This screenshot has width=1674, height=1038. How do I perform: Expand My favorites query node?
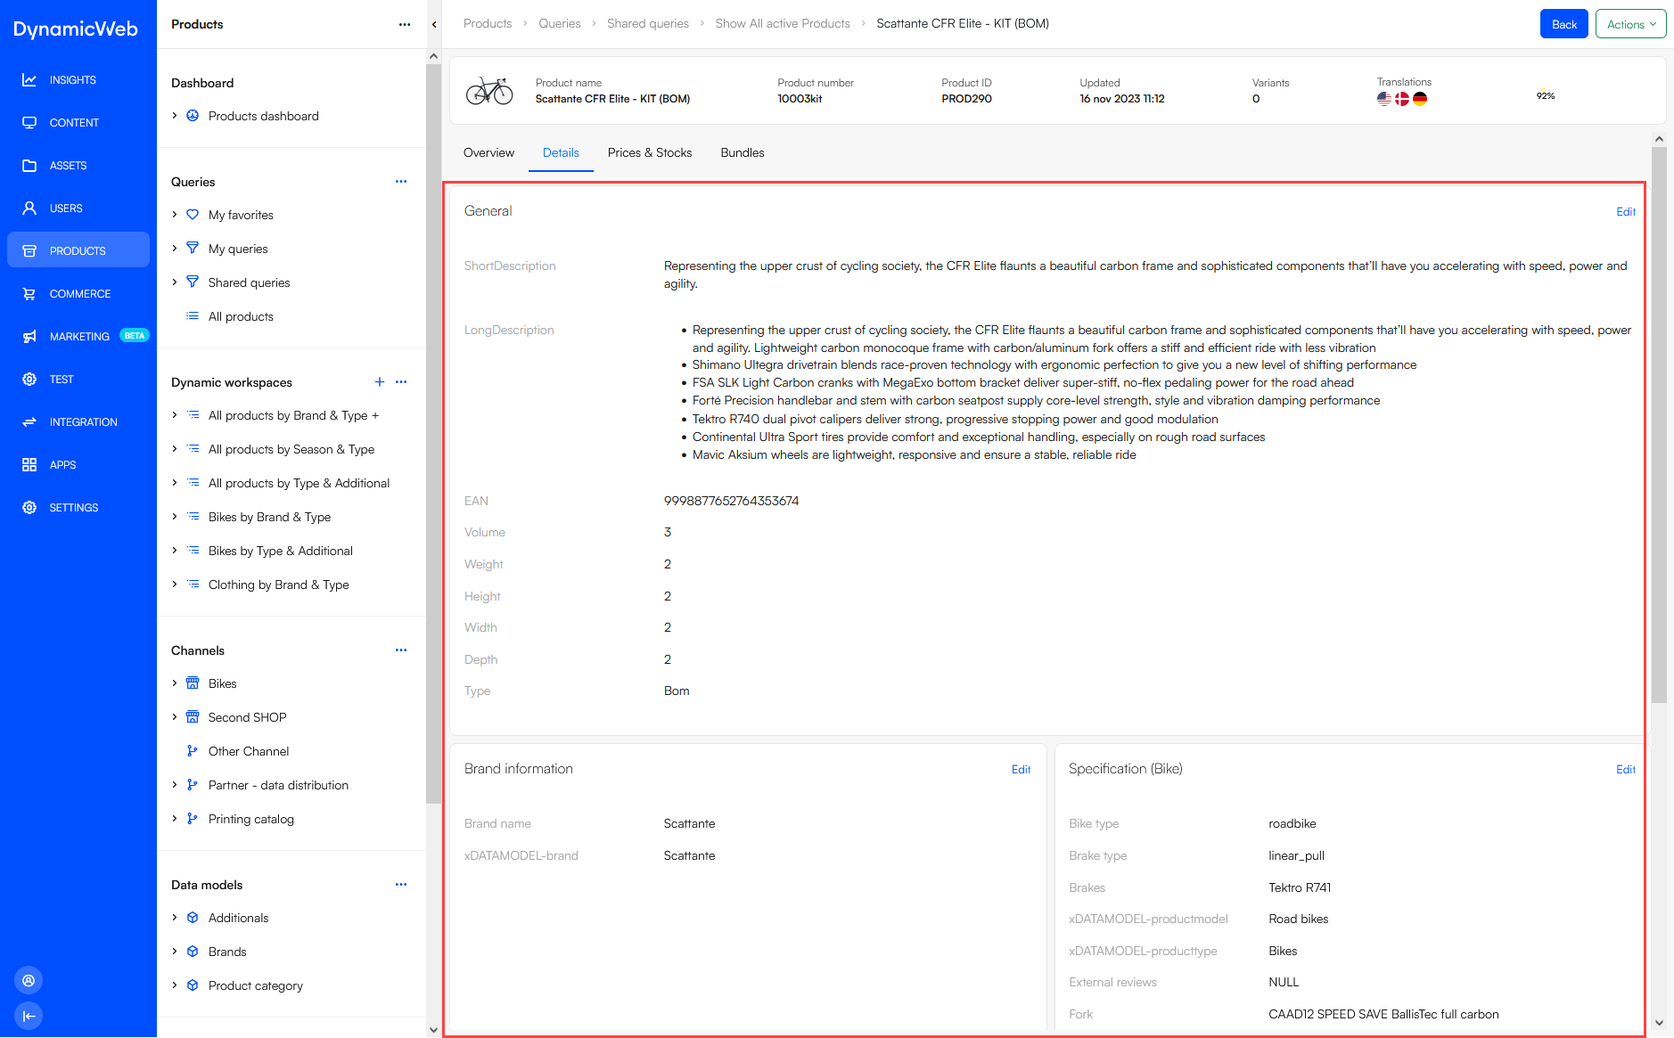click(x=175, y=215)
